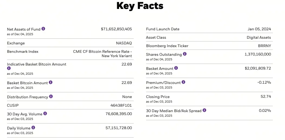Screen dimensions: 285x140
Task: Click the NASDAQ exchange value
Action: pos(124,43)
